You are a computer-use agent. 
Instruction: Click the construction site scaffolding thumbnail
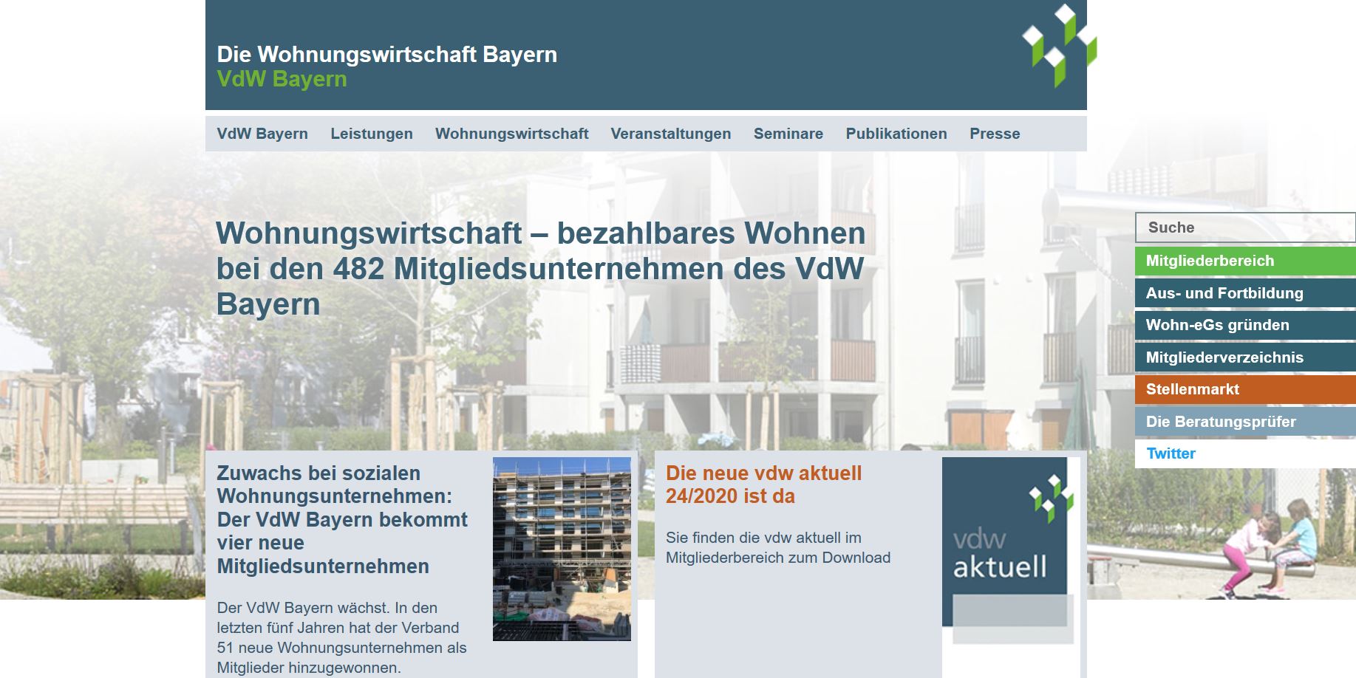pos(562,549)
